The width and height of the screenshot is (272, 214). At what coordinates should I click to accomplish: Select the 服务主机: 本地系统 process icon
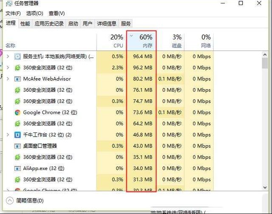click(17, 56)
